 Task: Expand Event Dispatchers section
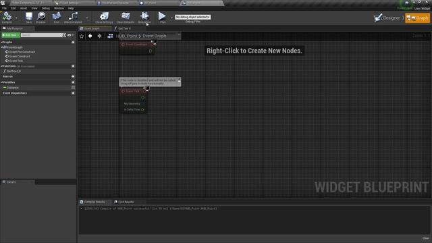pos(15,93)
